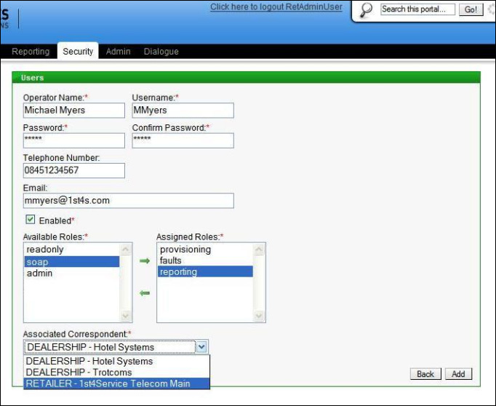The image size is (496, 406).
Task: Click the green right arrow to assign role
Action: [144, 260]
